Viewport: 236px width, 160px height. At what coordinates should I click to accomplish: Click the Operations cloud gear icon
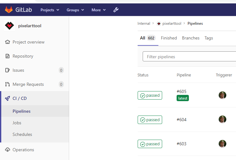7,150
